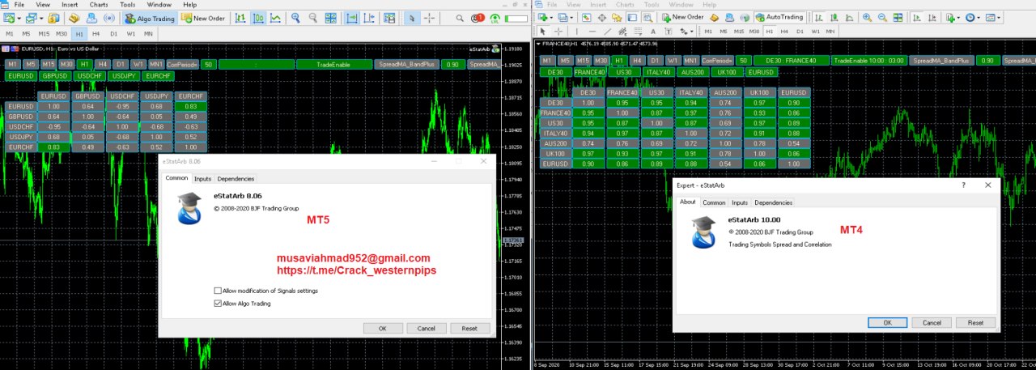
Task: Click the 50 CorrPeriod field on EURUSD chart
Action: click(x=208, y=64)
